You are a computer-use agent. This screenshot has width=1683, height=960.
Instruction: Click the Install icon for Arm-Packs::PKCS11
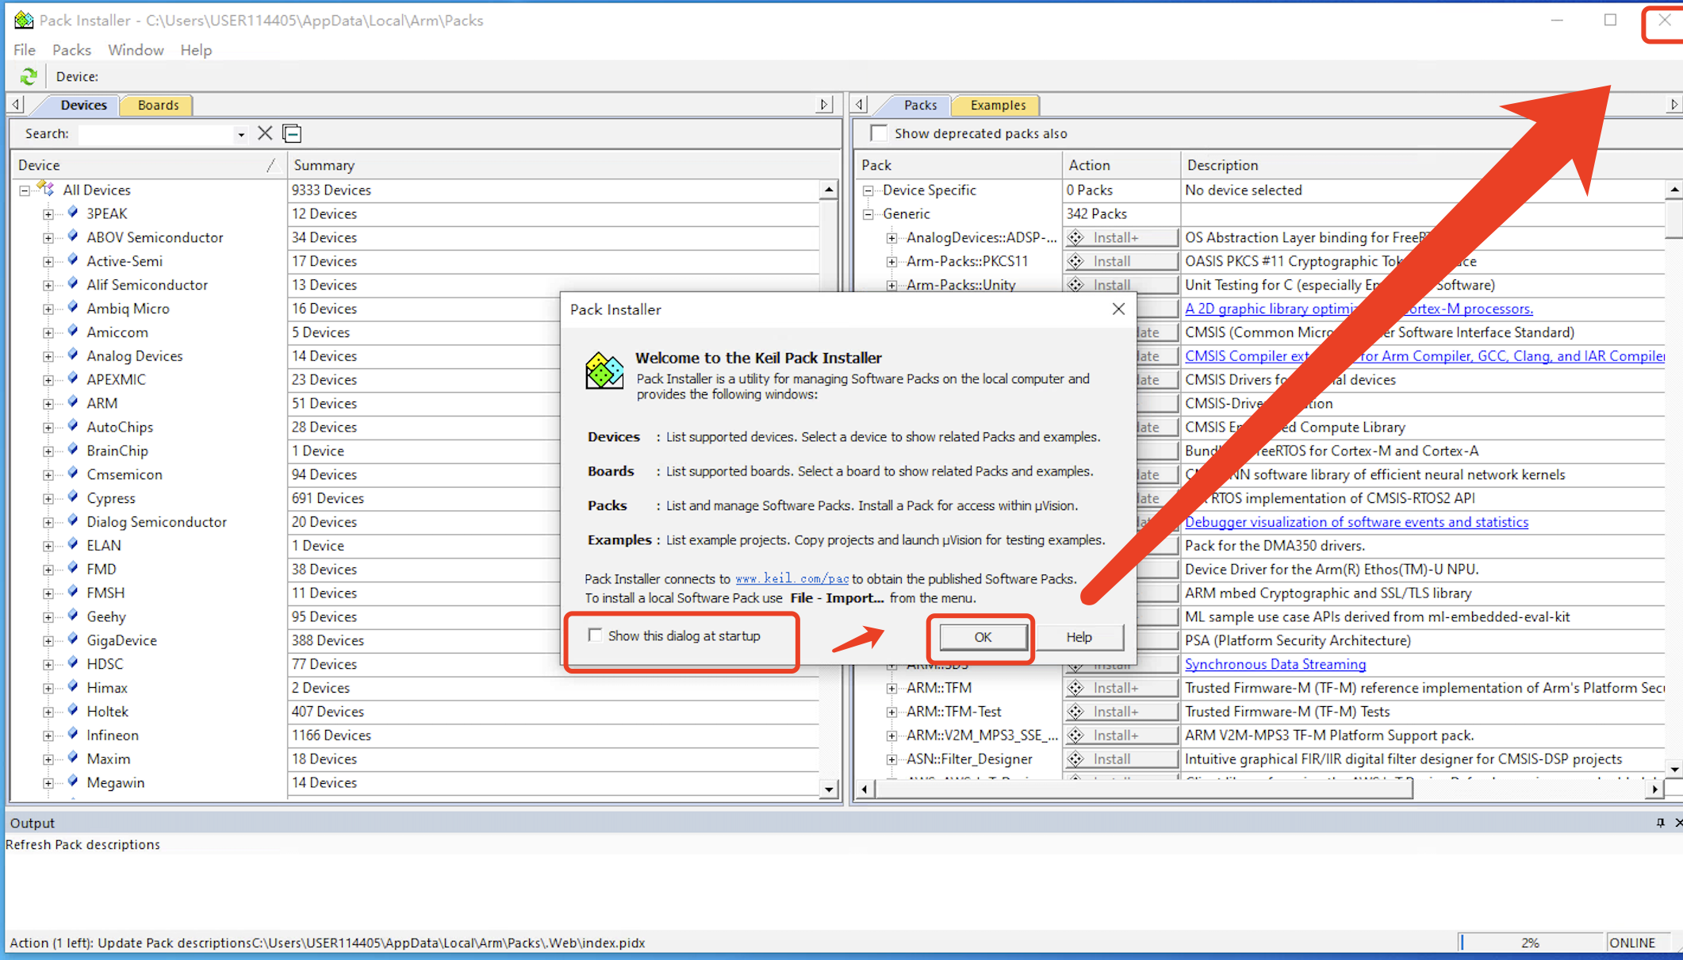click(1076, 261)
